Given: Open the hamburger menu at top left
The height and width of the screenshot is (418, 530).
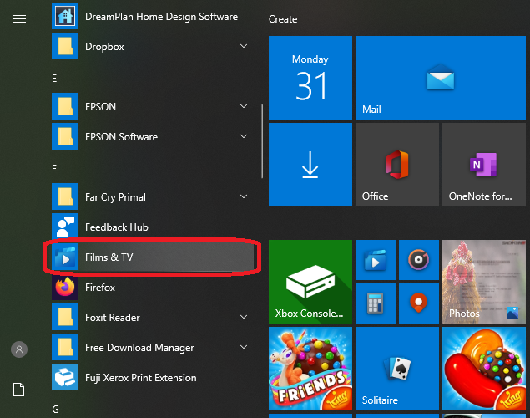Looking at the screenshot, I should point(19,18).
